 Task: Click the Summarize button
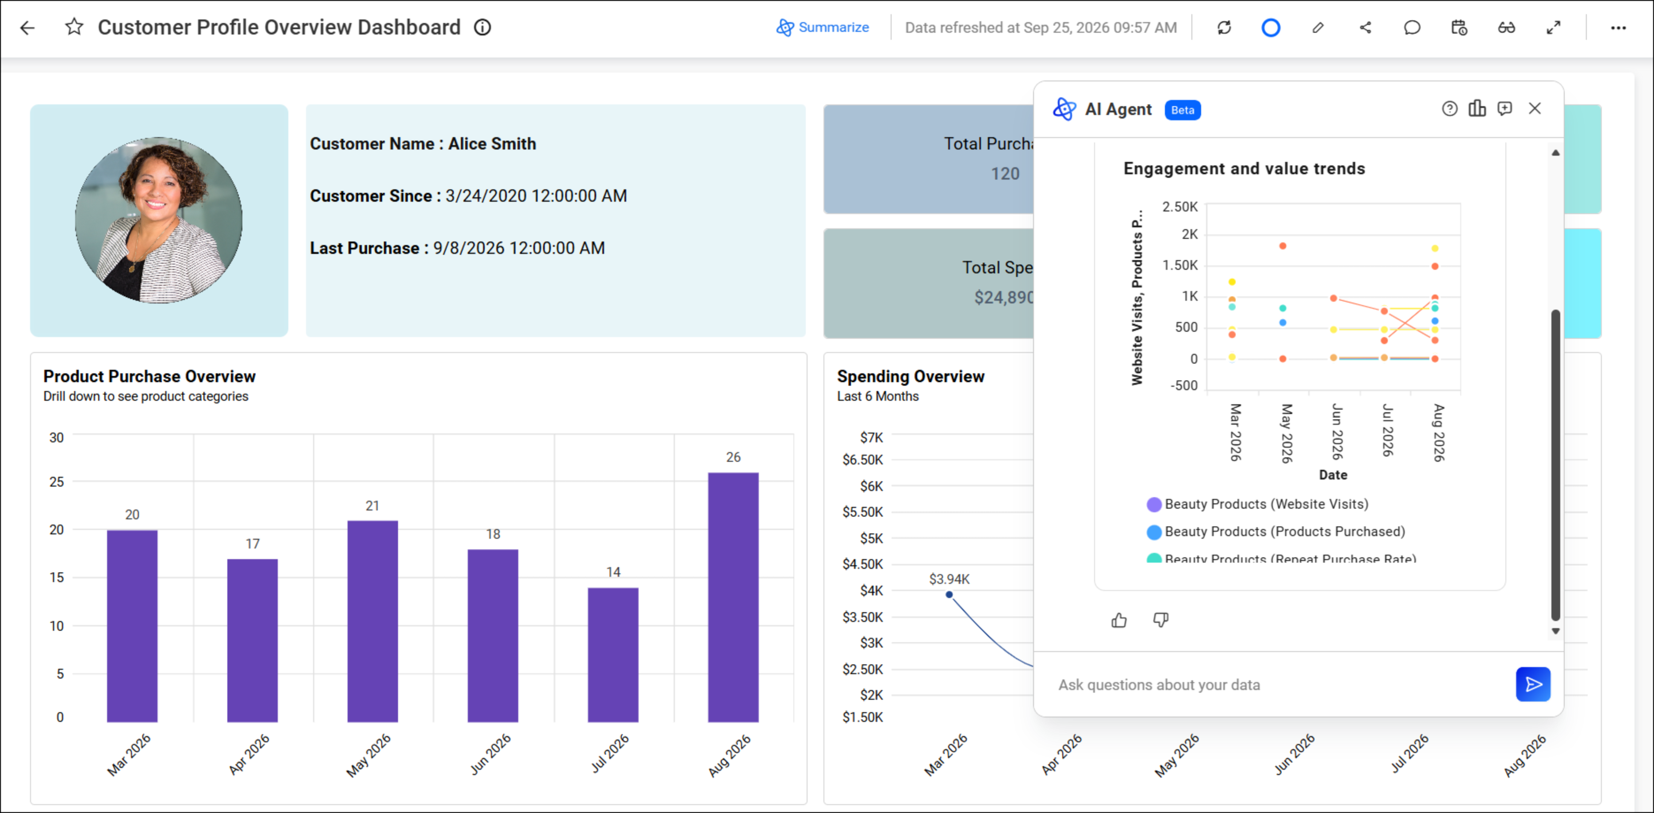823,27
